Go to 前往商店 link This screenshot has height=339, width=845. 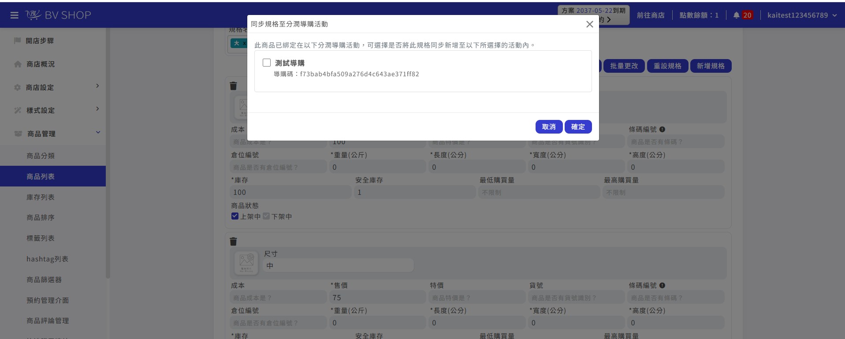[x=651, y=15]
